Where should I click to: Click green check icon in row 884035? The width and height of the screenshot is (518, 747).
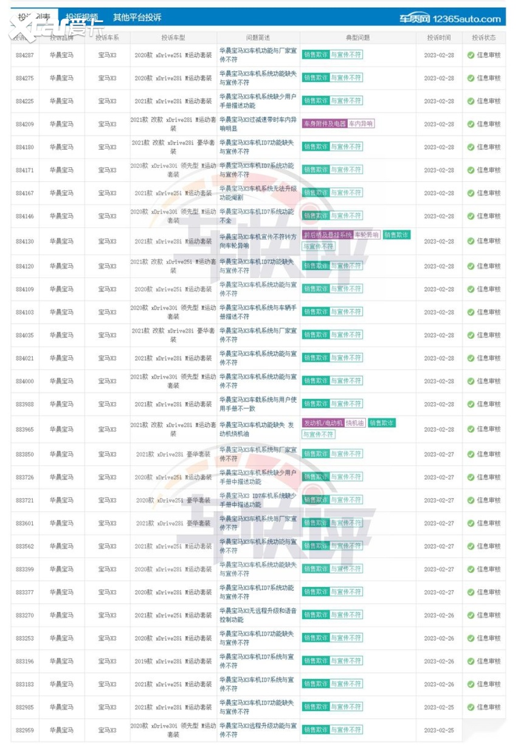tap(471, 336)
